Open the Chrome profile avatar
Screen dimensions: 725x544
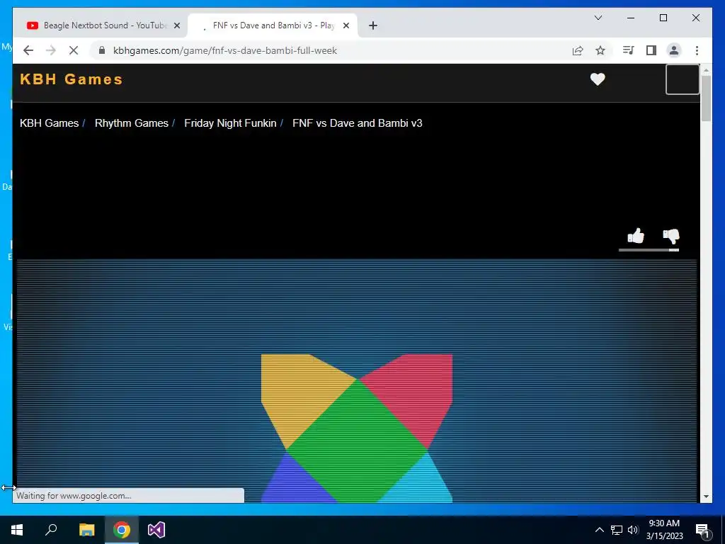click(x=674, y=50)
